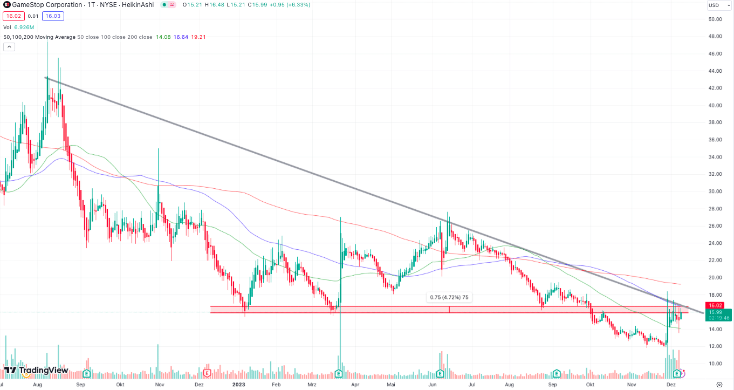Click the rightmost green earnings E marker
The height and width of the screenshot is (390, 734).
coord(676,373)
